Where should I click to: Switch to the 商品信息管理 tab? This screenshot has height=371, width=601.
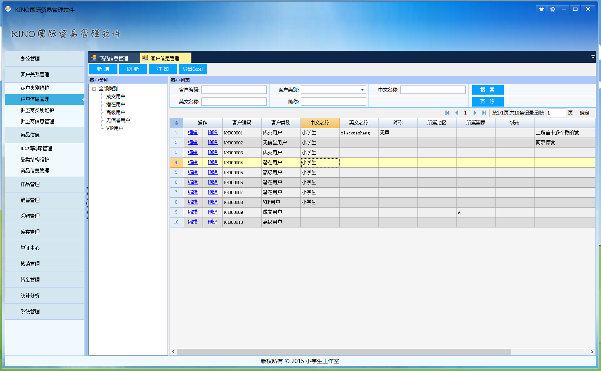(114, 58)
